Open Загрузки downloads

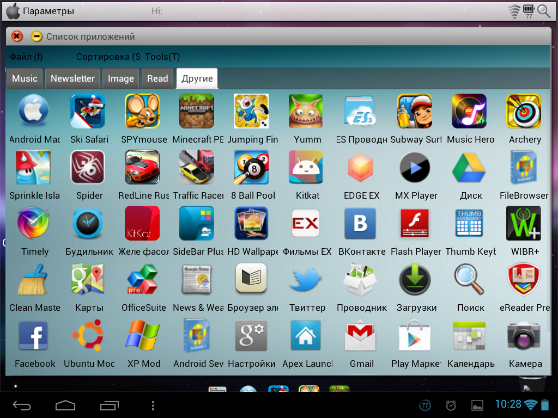415,279
